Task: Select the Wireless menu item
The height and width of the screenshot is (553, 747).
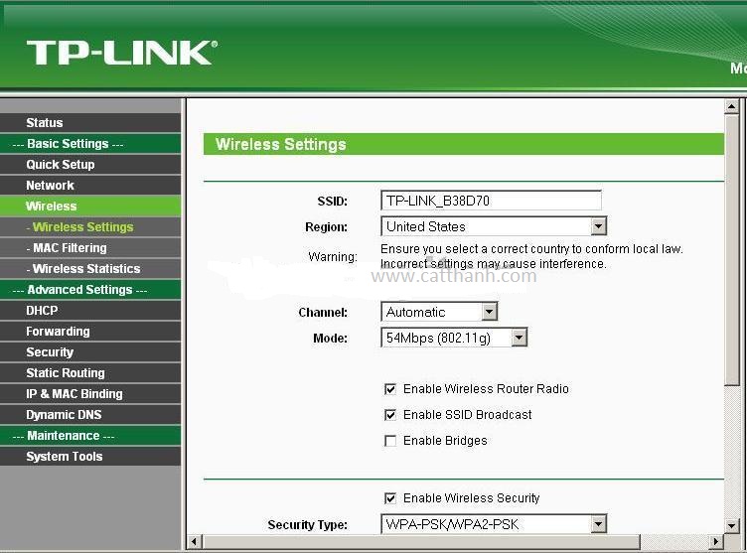Action: (90, 207)
